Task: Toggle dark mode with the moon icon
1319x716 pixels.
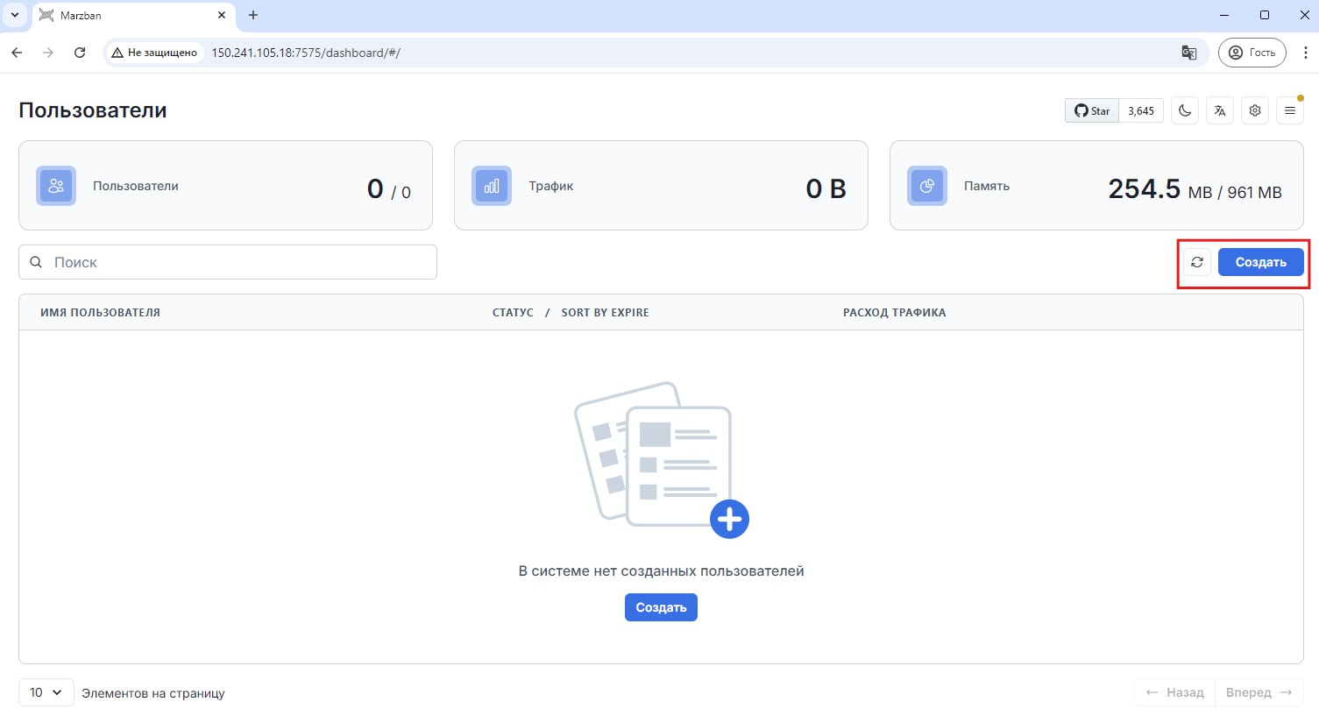Action: click(1185, 110)
